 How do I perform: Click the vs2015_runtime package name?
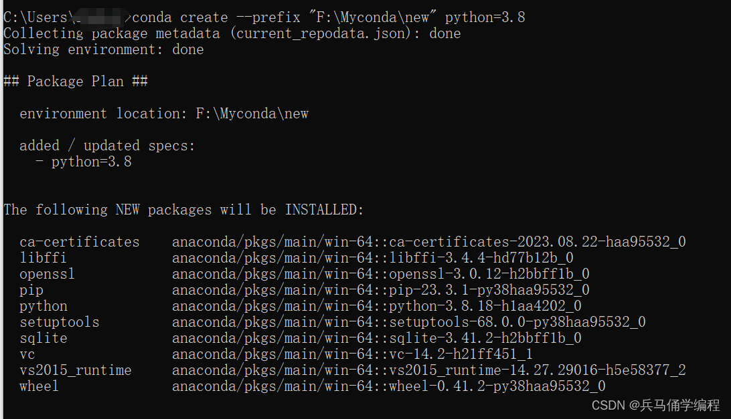[75, 370]
